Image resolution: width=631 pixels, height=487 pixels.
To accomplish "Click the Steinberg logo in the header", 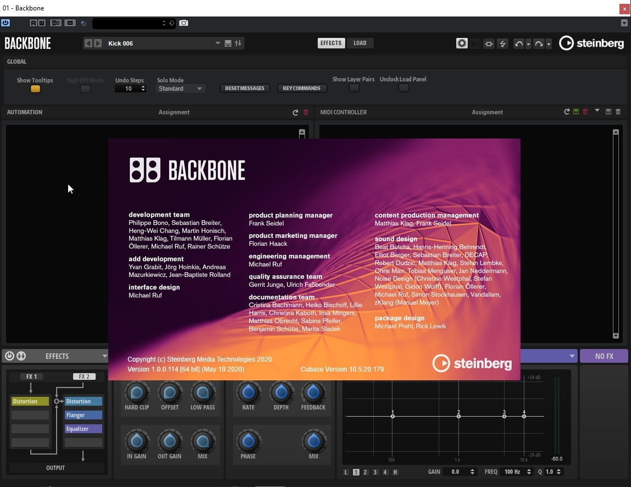I will point(591,43).
